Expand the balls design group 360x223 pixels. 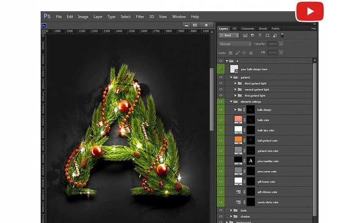coord(235,110)
